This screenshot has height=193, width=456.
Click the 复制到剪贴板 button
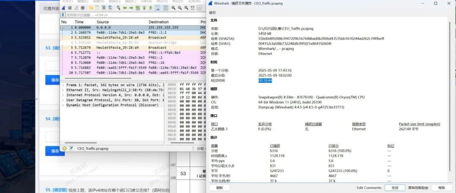(418, 188)
